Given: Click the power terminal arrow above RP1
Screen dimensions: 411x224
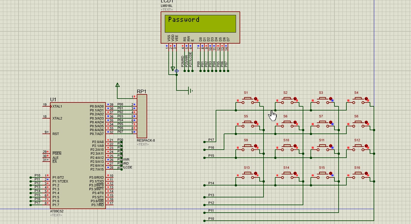Looking at the screenshot, I should pos(118,85).
